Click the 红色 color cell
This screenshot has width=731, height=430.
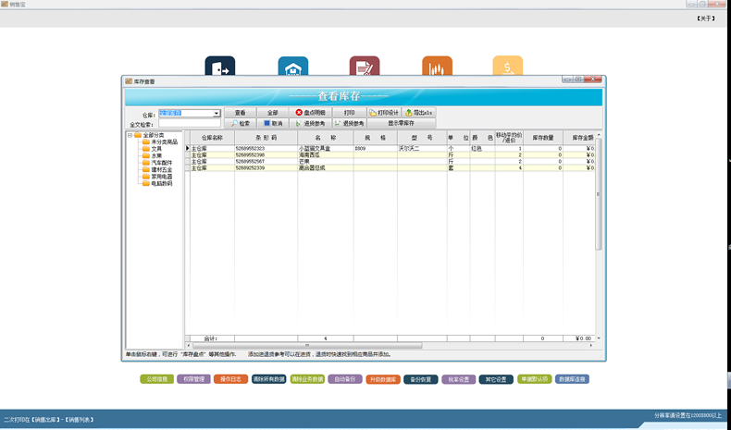[x=482, y=149]
